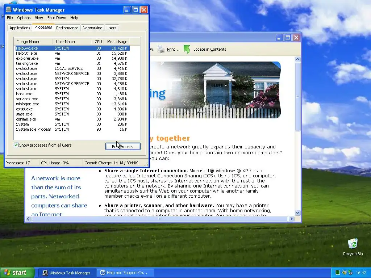
Task: Select the System Idle Process row
Action: pyautogui.click(x=72, y=129)
